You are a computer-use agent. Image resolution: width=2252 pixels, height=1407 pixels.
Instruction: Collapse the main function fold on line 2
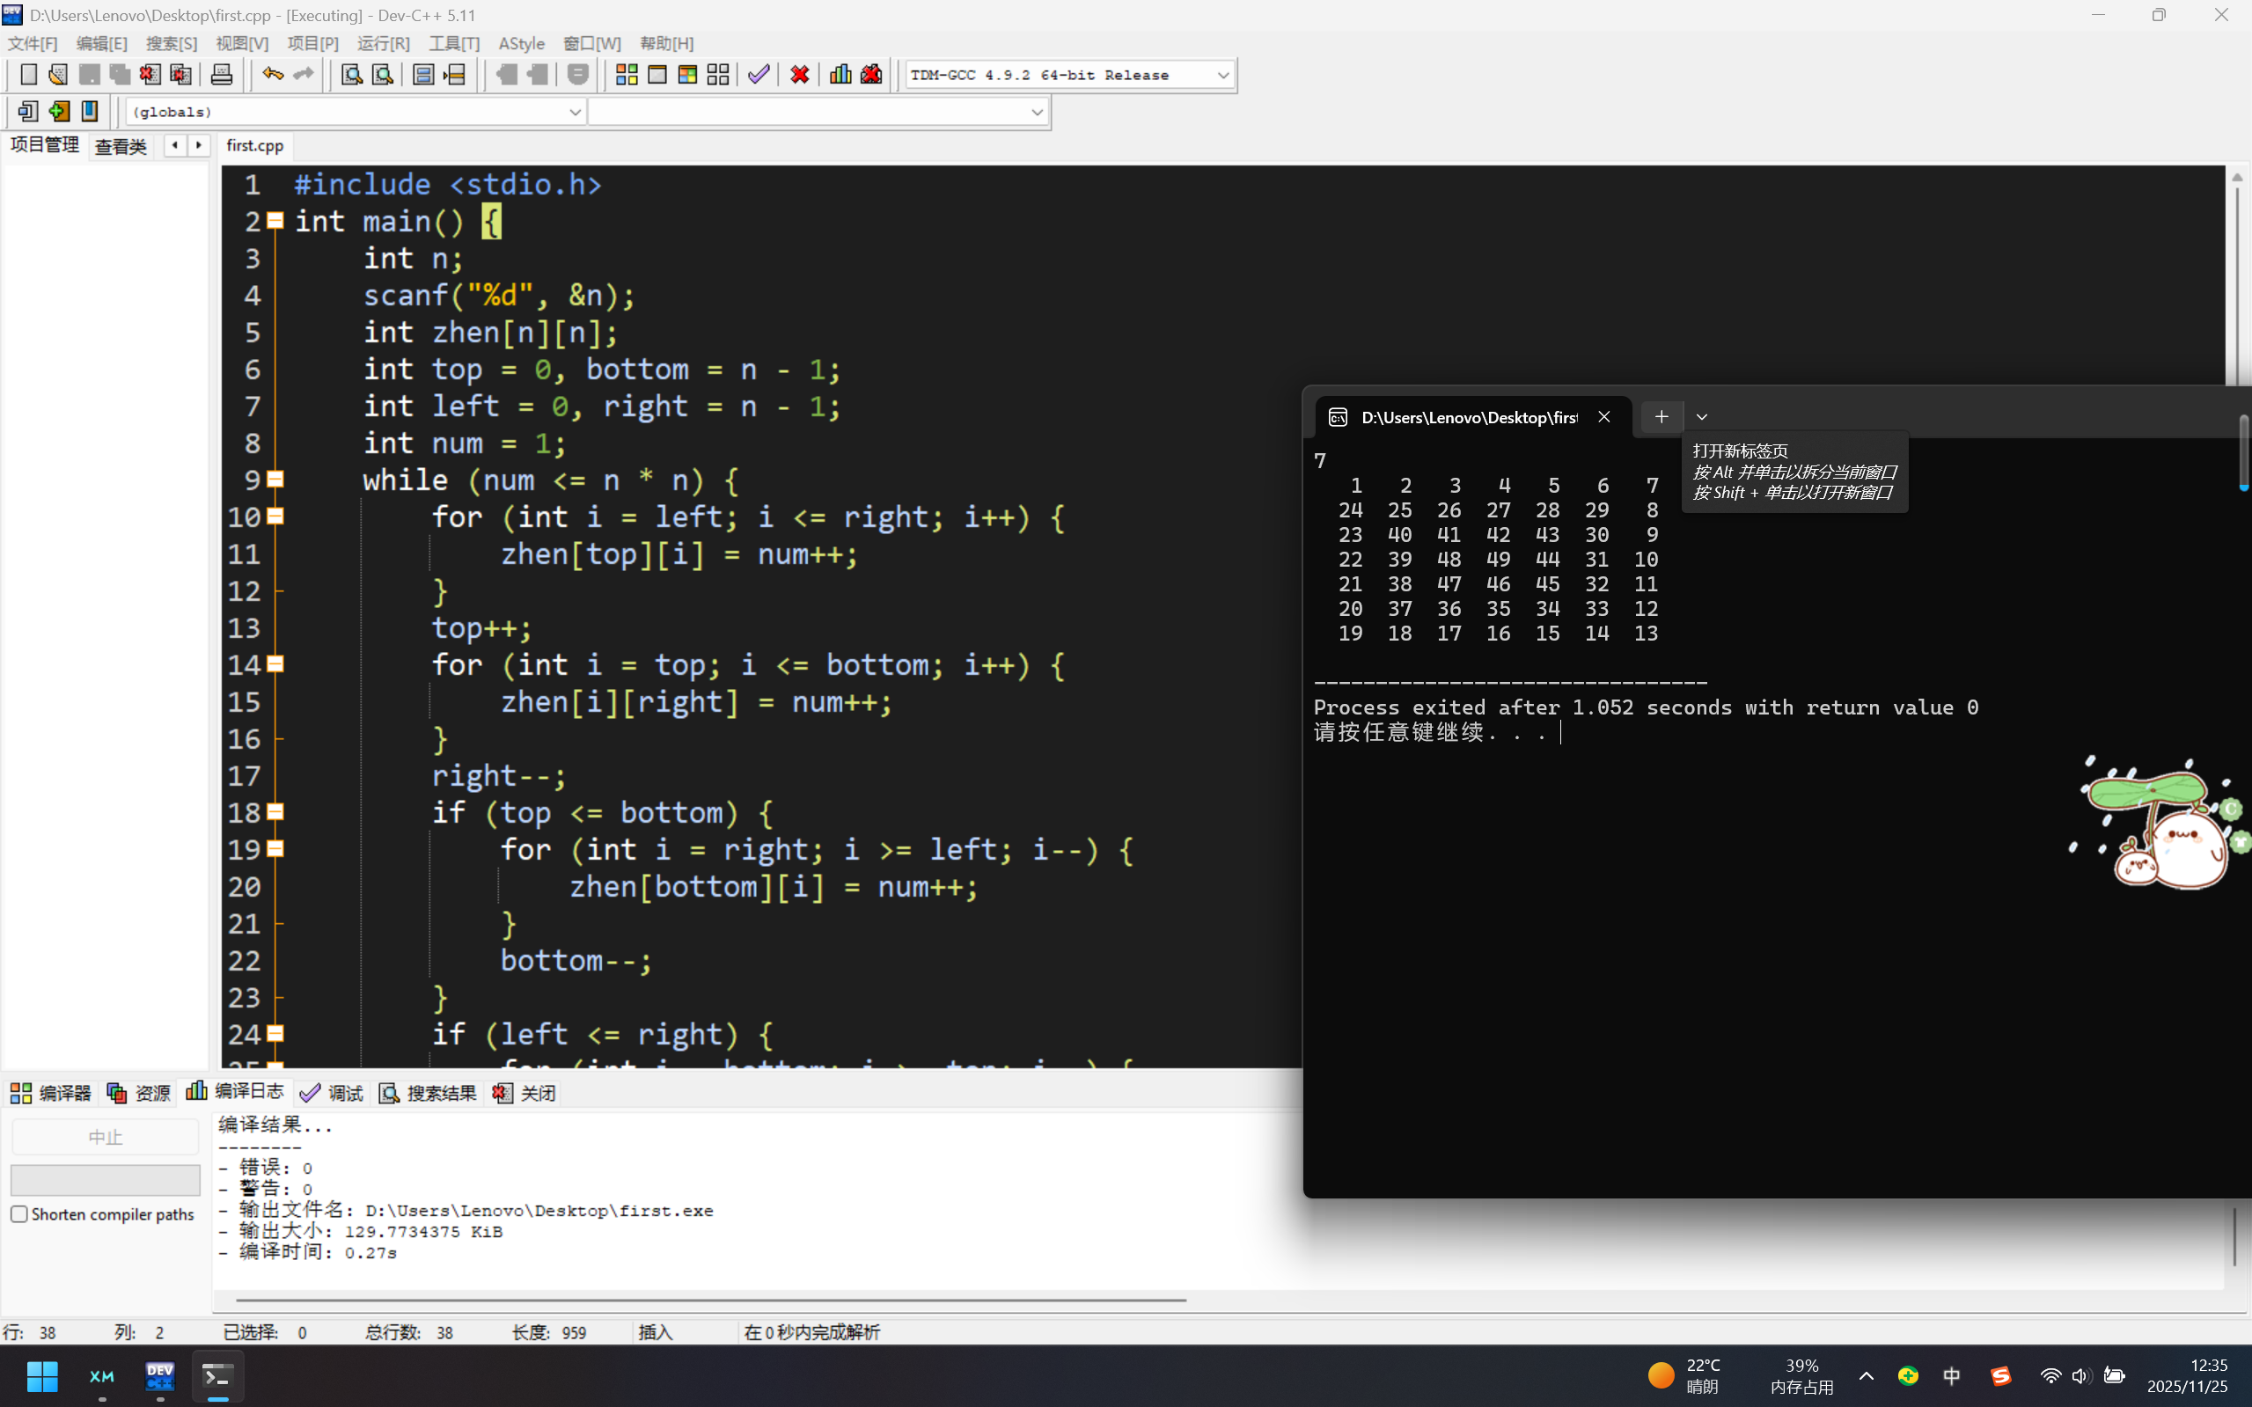pos(275,221)
